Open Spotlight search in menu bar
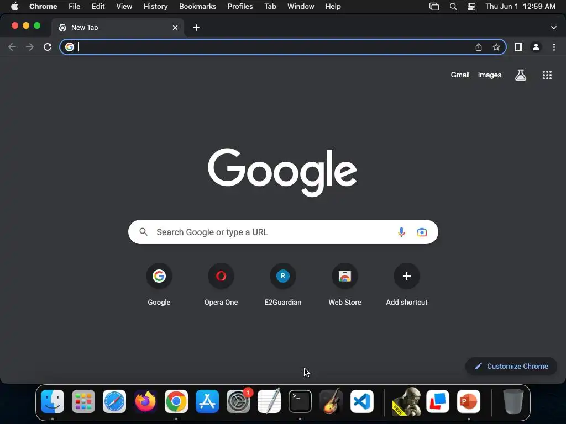 click(x=453, y=6)
